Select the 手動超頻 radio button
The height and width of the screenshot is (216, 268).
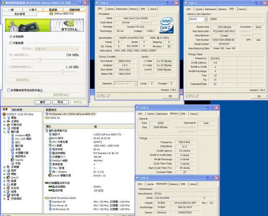click(x=11, y=43)
